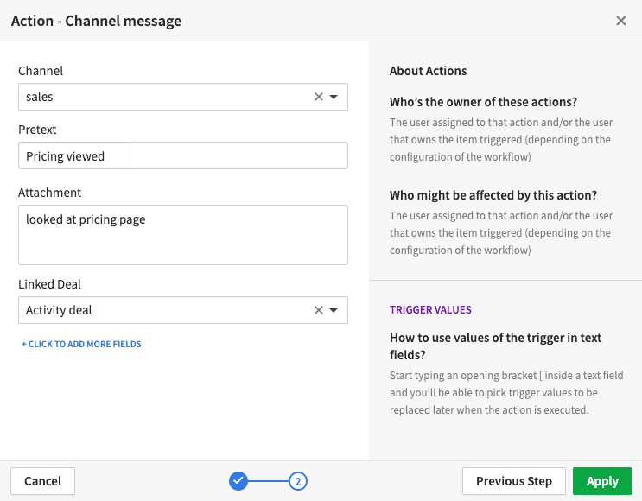The image size is (642, 501).
Task: Select the completed step one checkmark
Action: [238, 481]
